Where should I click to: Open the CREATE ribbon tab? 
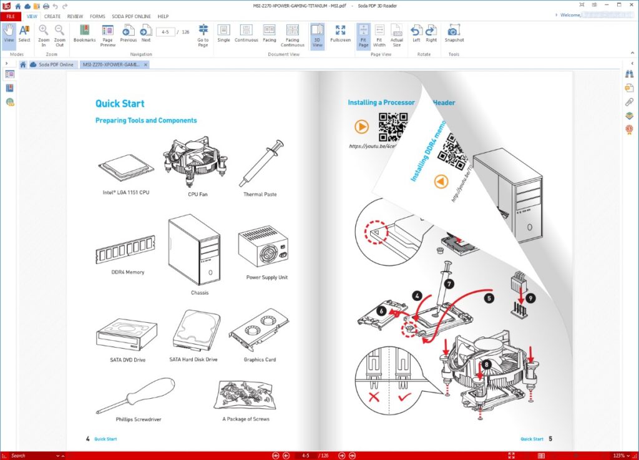point(52,16)
